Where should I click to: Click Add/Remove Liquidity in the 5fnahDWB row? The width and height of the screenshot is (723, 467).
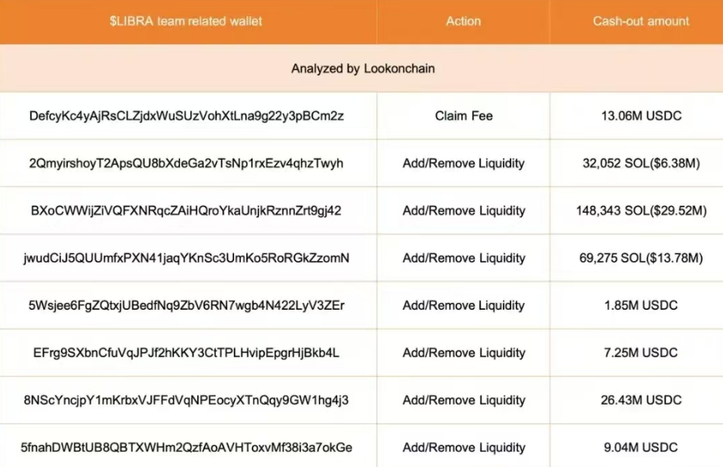point(464,448)
